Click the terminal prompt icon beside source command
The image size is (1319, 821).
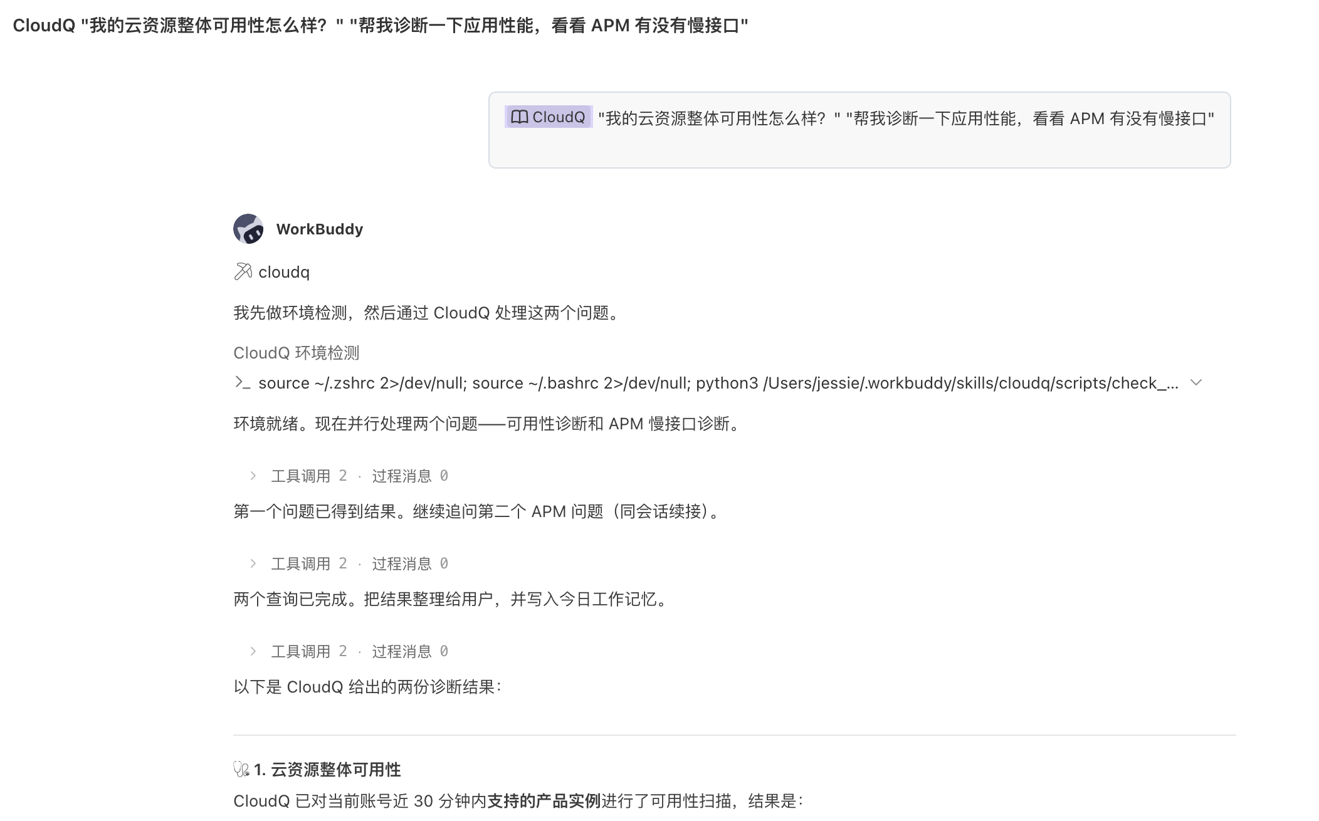(243, 382)
